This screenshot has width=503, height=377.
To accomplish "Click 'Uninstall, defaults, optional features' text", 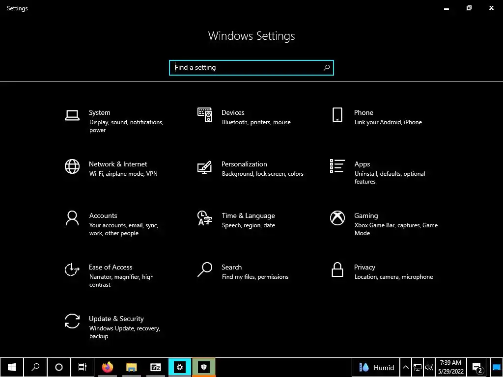I will point(390,178).
